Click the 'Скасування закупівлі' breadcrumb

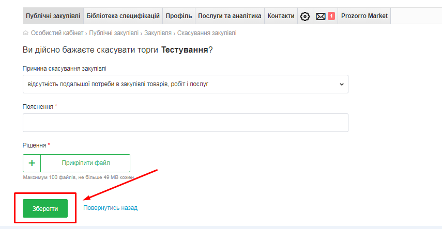207,33
